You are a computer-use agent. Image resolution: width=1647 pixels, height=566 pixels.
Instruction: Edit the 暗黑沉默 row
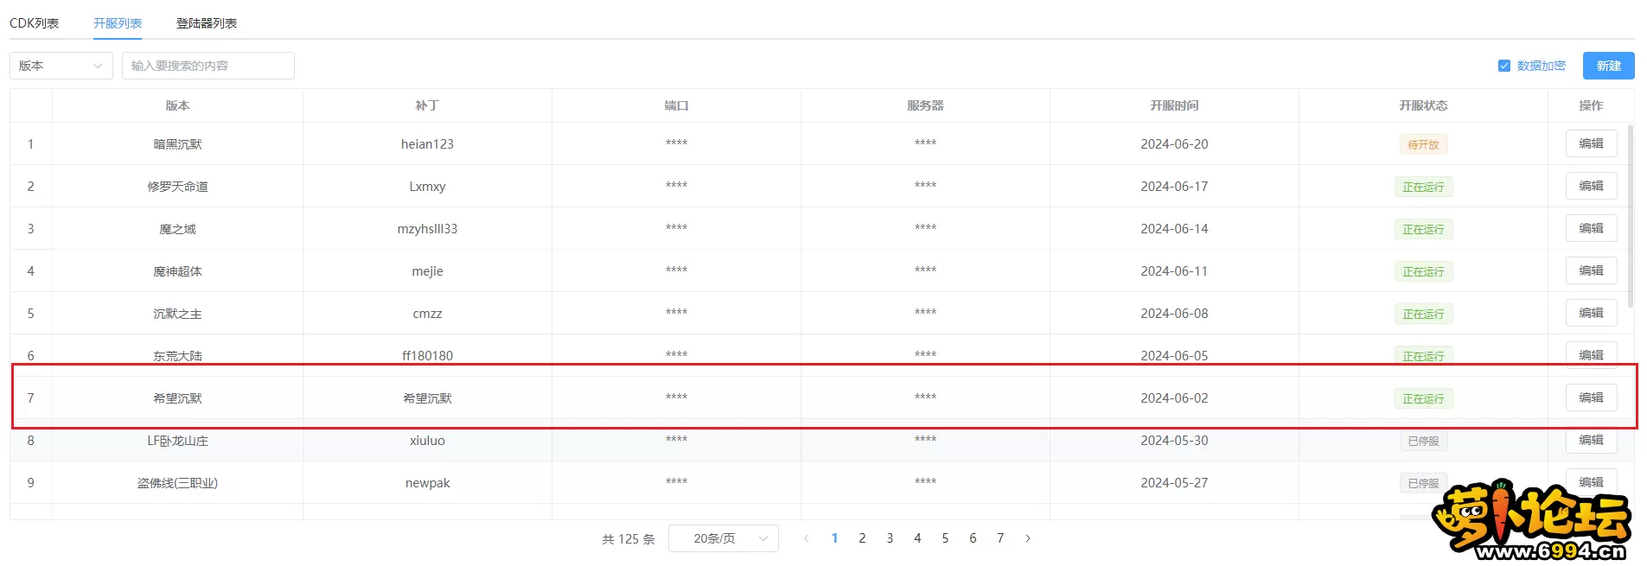click(1591, 143)
